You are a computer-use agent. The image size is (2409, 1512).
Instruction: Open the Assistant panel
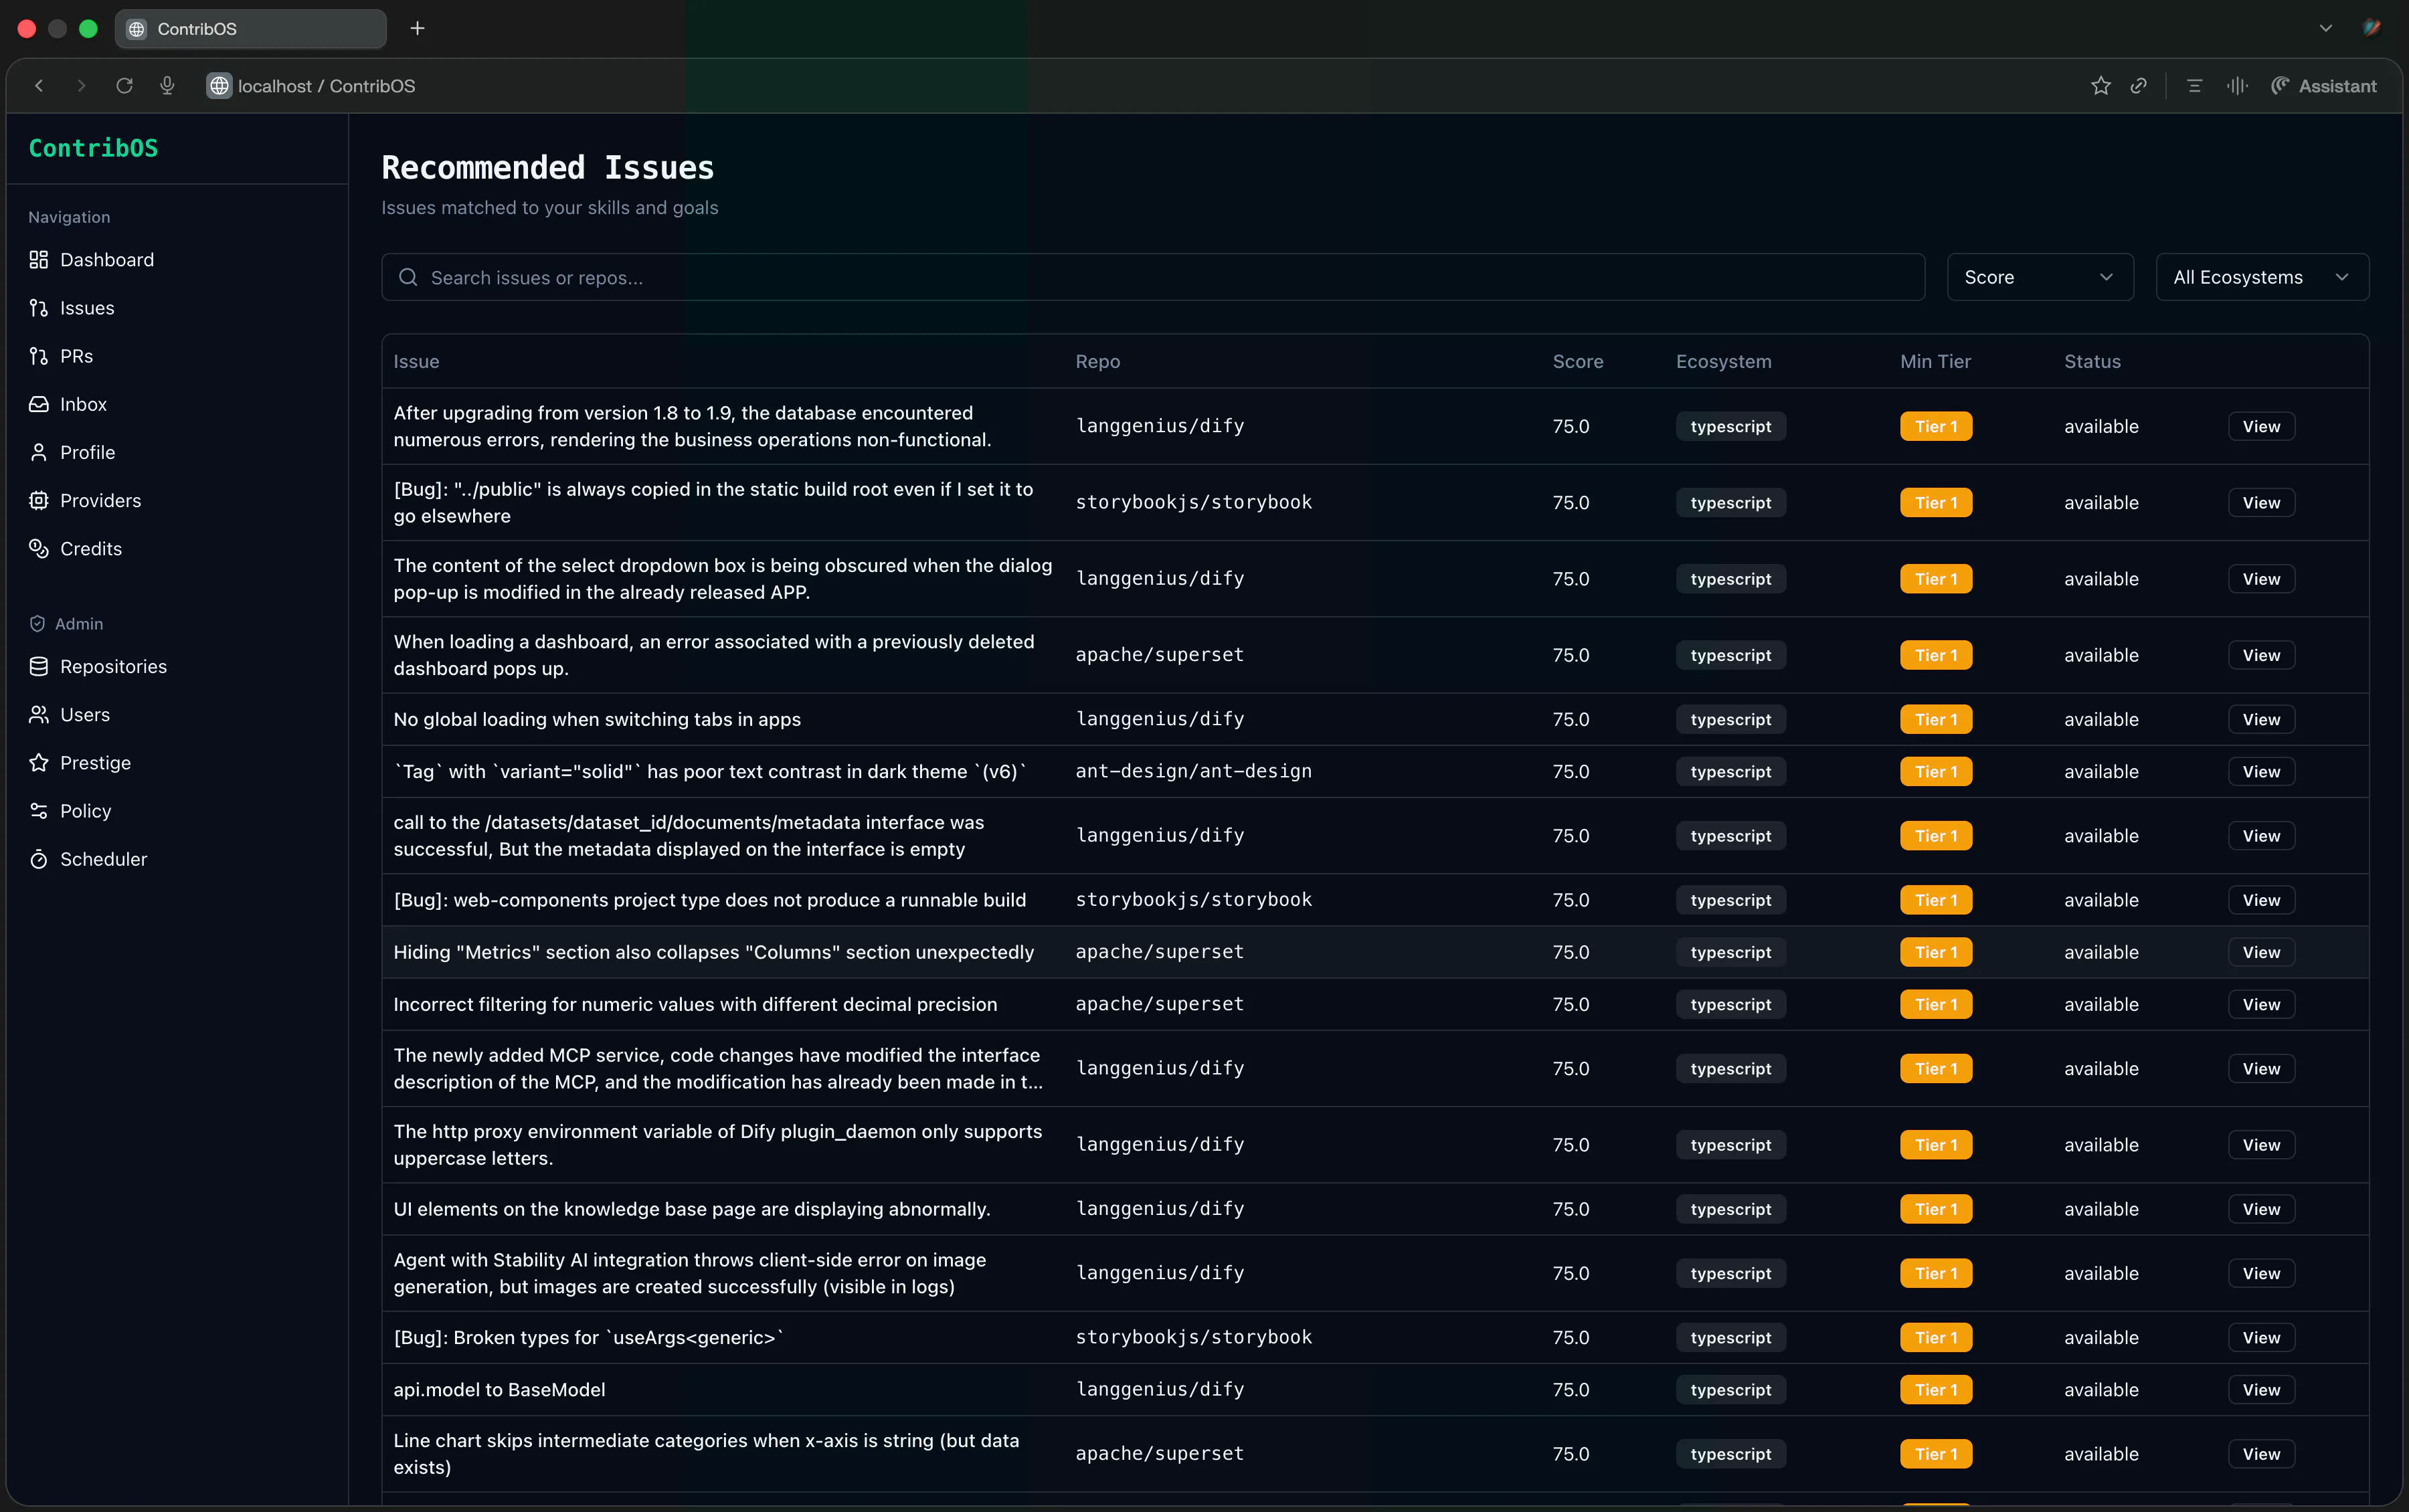[x=2323, y=86]
